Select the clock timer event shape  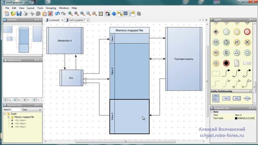[226, 42]
